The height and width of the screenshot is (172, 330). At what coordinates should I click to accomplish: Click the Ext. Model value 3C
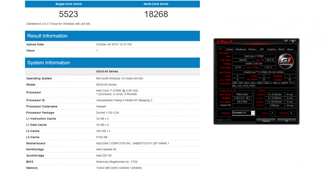tap(264, 80)
